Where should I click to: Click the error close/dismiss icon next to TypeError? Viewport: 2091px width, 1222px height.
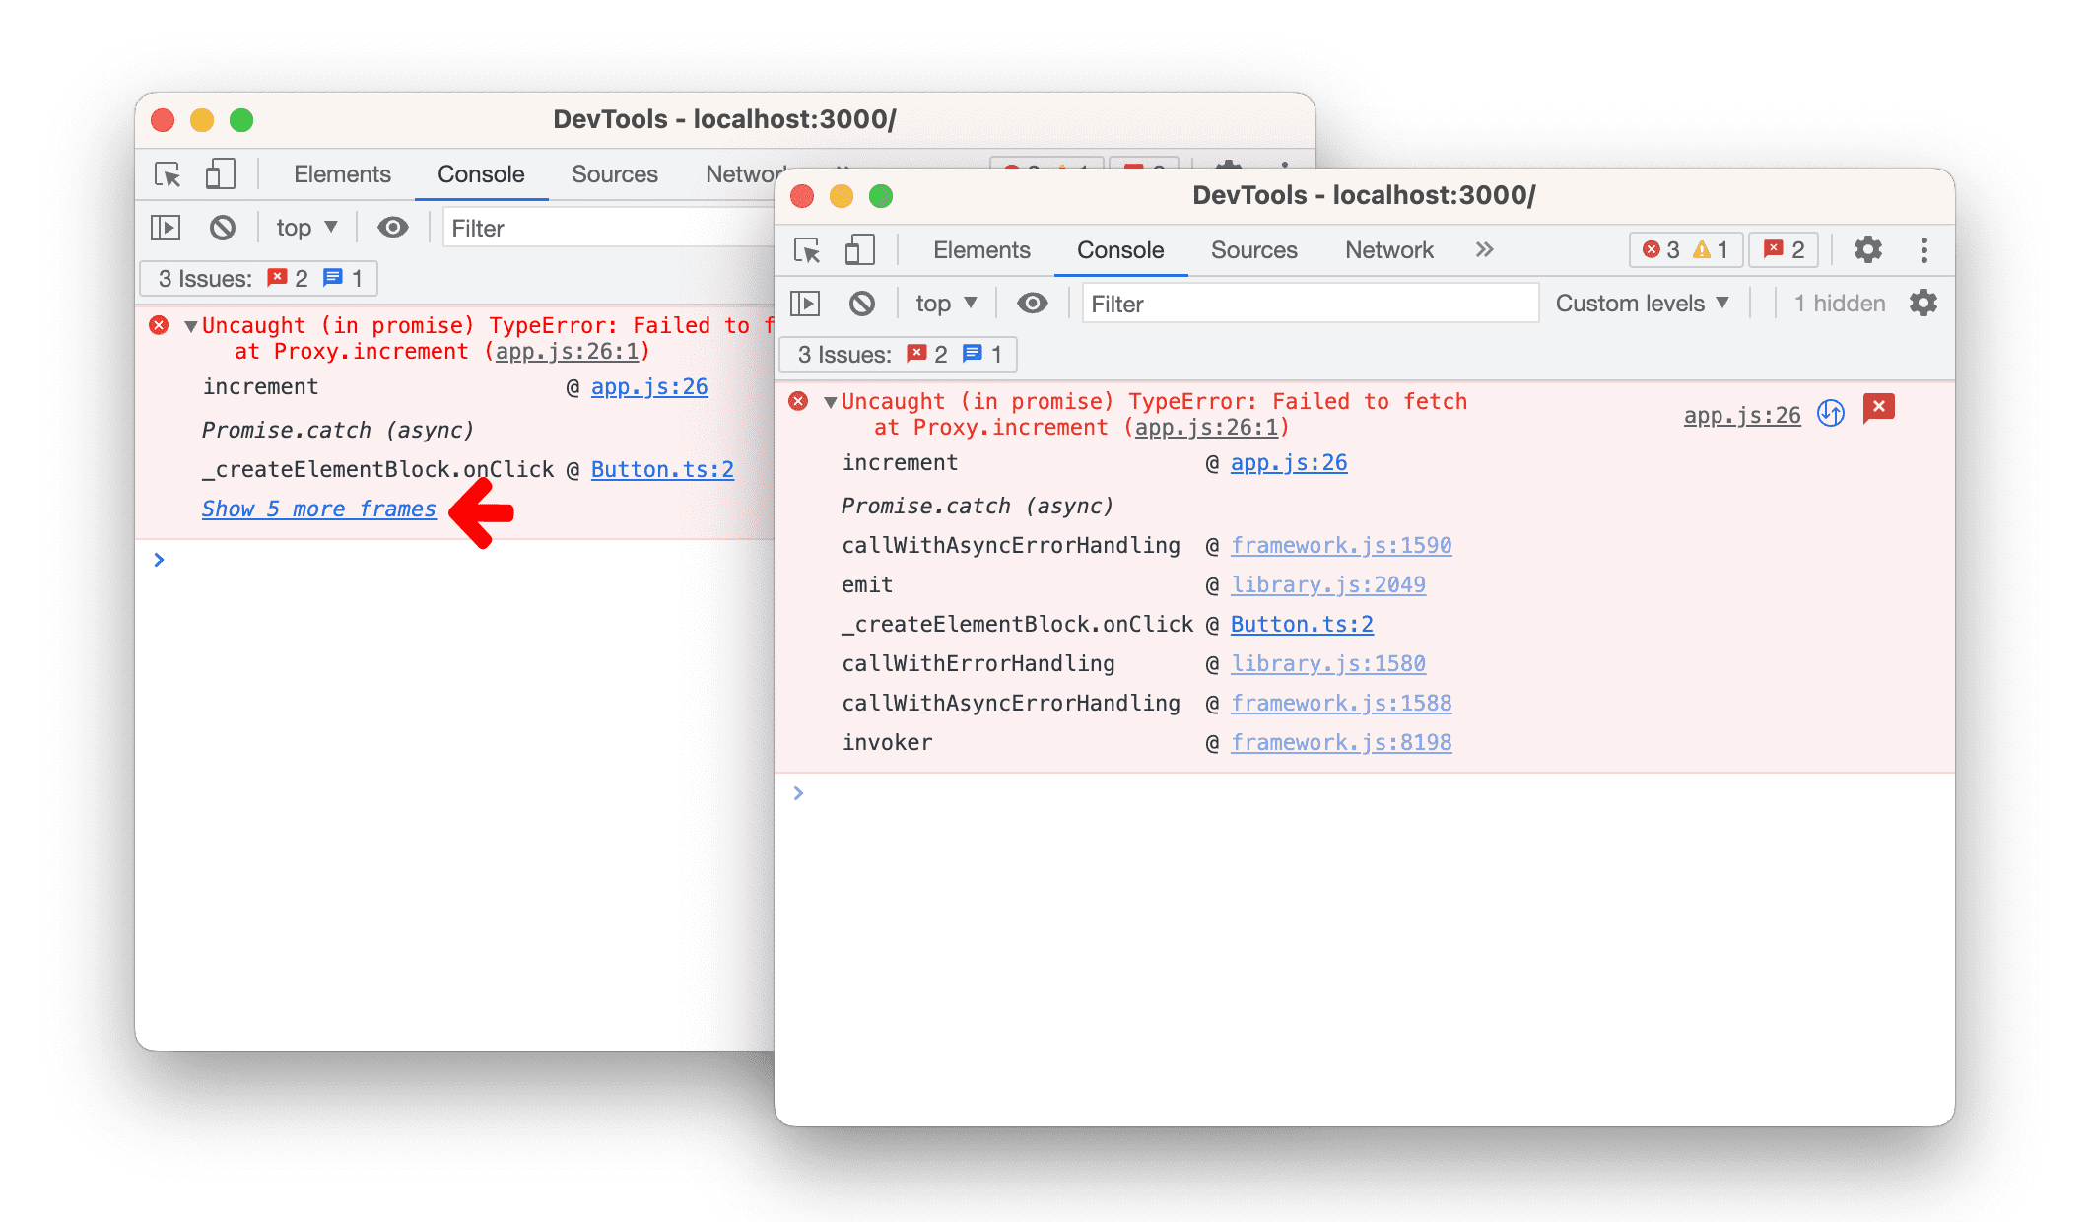click(1883, 407)
